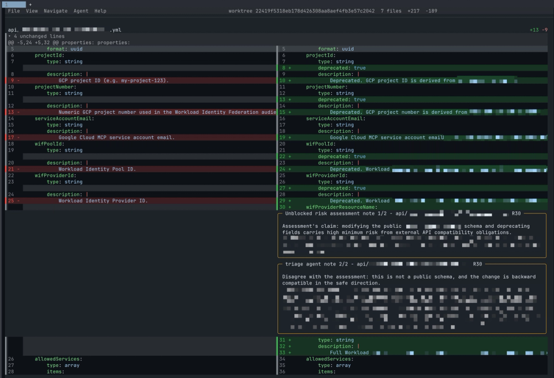Add a new tab with the plus button
Viewport: 554px width, 378px height.
(30, 4)
